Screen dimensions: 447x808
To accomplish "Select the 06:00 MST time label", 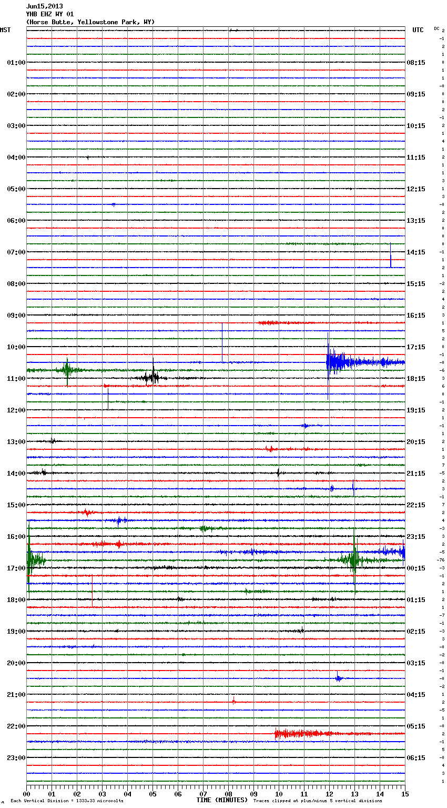I will pyautogui.click(x=16, y=221).
